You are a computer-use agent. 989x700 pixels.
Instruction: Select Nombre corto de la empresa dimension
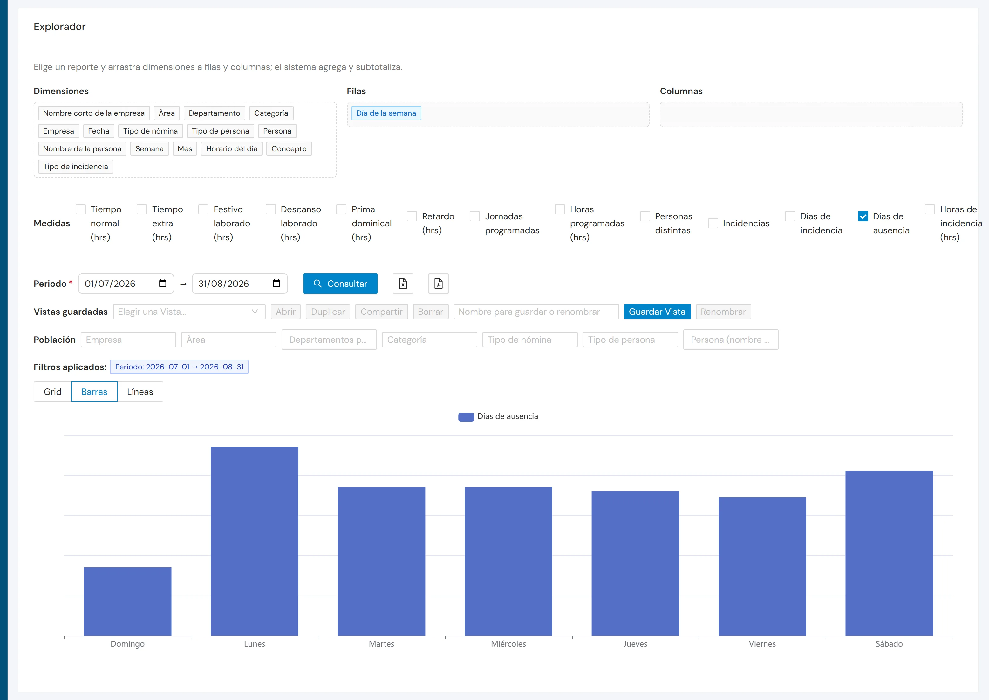point(94,113)
